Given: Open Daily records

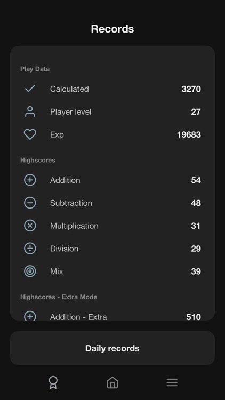Looking at the screenshot, I should click(x=112, y=348).
